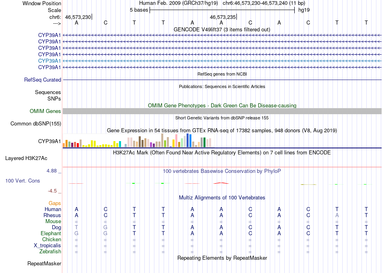
Task: Open "Multiz Alignments of 100 Vertebrates" title
Action: [222, 197]
